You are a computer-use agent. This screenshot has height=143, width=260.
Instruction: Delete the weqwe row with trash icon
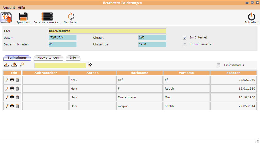[17, 106]
